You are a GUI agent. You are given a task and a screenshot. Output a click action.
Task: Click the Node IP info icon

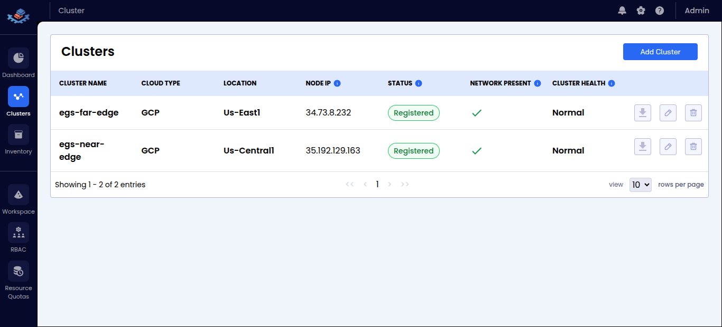tap(337, 83)
